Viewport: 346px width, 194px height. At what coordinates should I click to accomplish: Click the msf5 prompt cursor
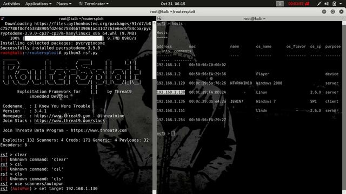coord(173,134)
